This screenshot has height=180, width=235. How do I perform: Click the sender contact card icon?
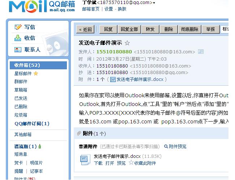[x=201, y=52]
